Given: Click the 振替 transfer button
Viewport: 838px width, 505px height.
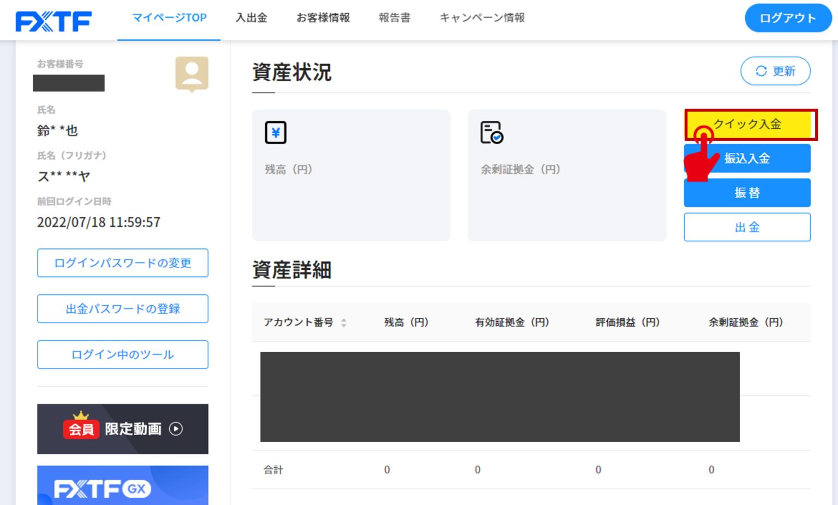Looking at the screenshot, I should 747,193.
